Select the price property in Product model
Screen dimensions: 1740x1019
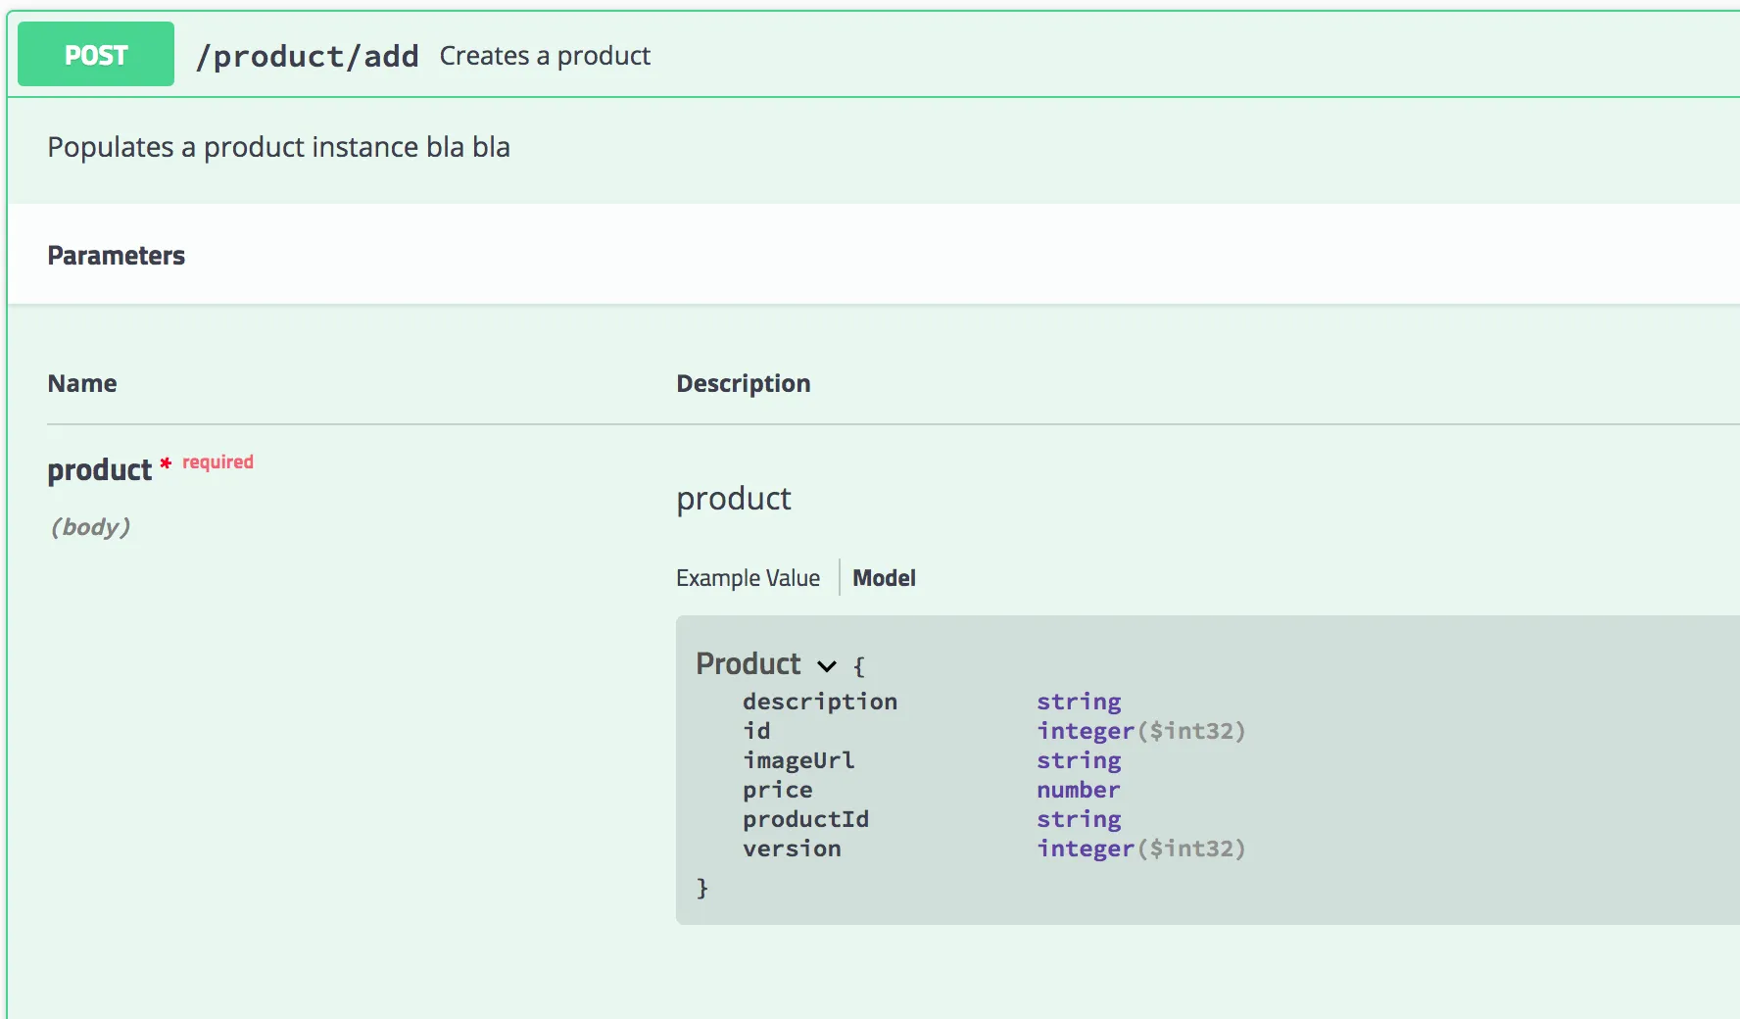click(777, 790)
